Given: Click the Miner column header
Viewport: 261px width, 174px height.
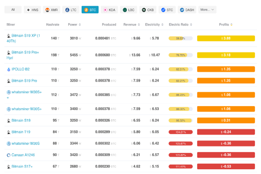Looking at the screenshot, I should 11,25.
